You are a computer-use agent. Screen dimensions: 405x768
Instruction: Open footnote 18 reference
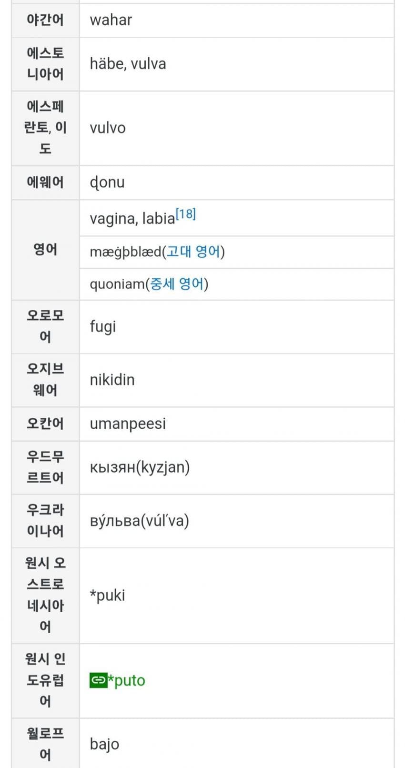point(186,214)
